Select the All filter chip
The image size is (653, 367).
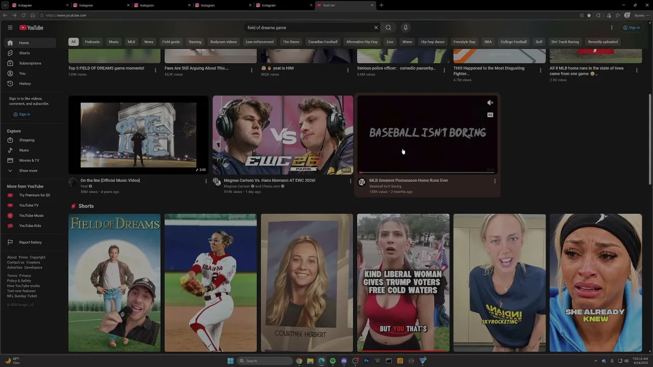73,42
